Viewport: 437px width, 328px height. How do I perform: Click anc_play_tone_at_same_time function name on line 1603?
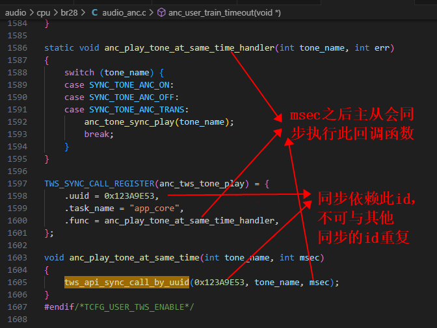click(135, 258)
